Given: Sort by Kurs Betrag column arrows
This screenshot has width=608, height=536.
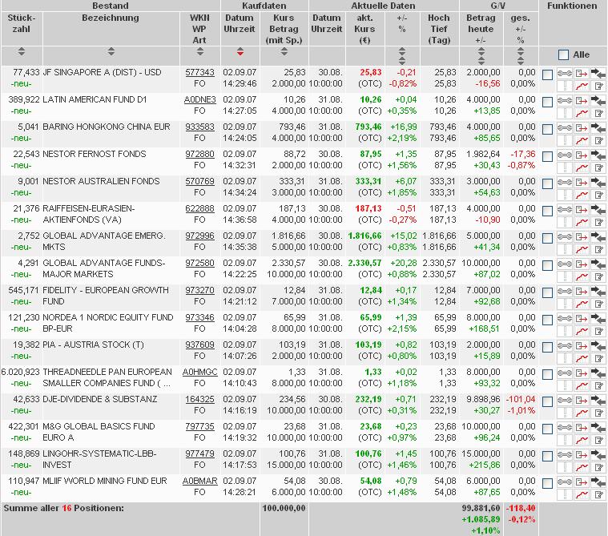Looking at the screenshot, I should 284,51.
